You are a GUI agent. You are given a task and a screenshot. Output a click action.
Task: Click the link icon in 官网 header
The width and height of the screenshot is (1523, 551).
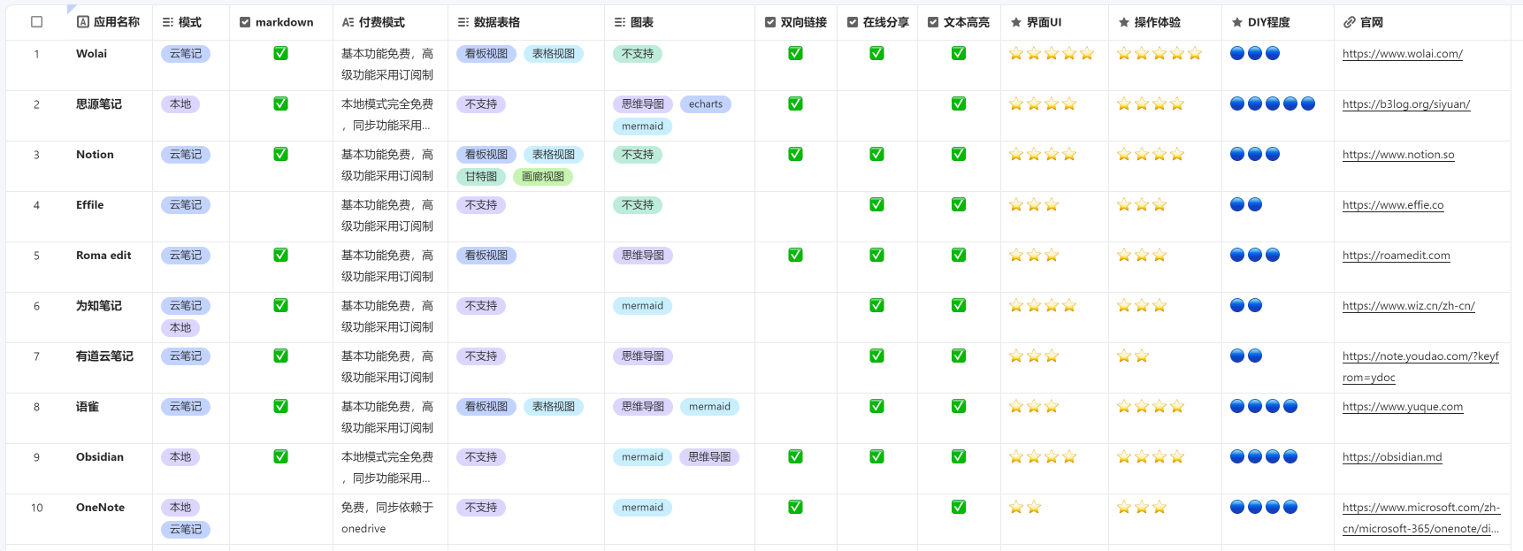tap(1350, 22)
